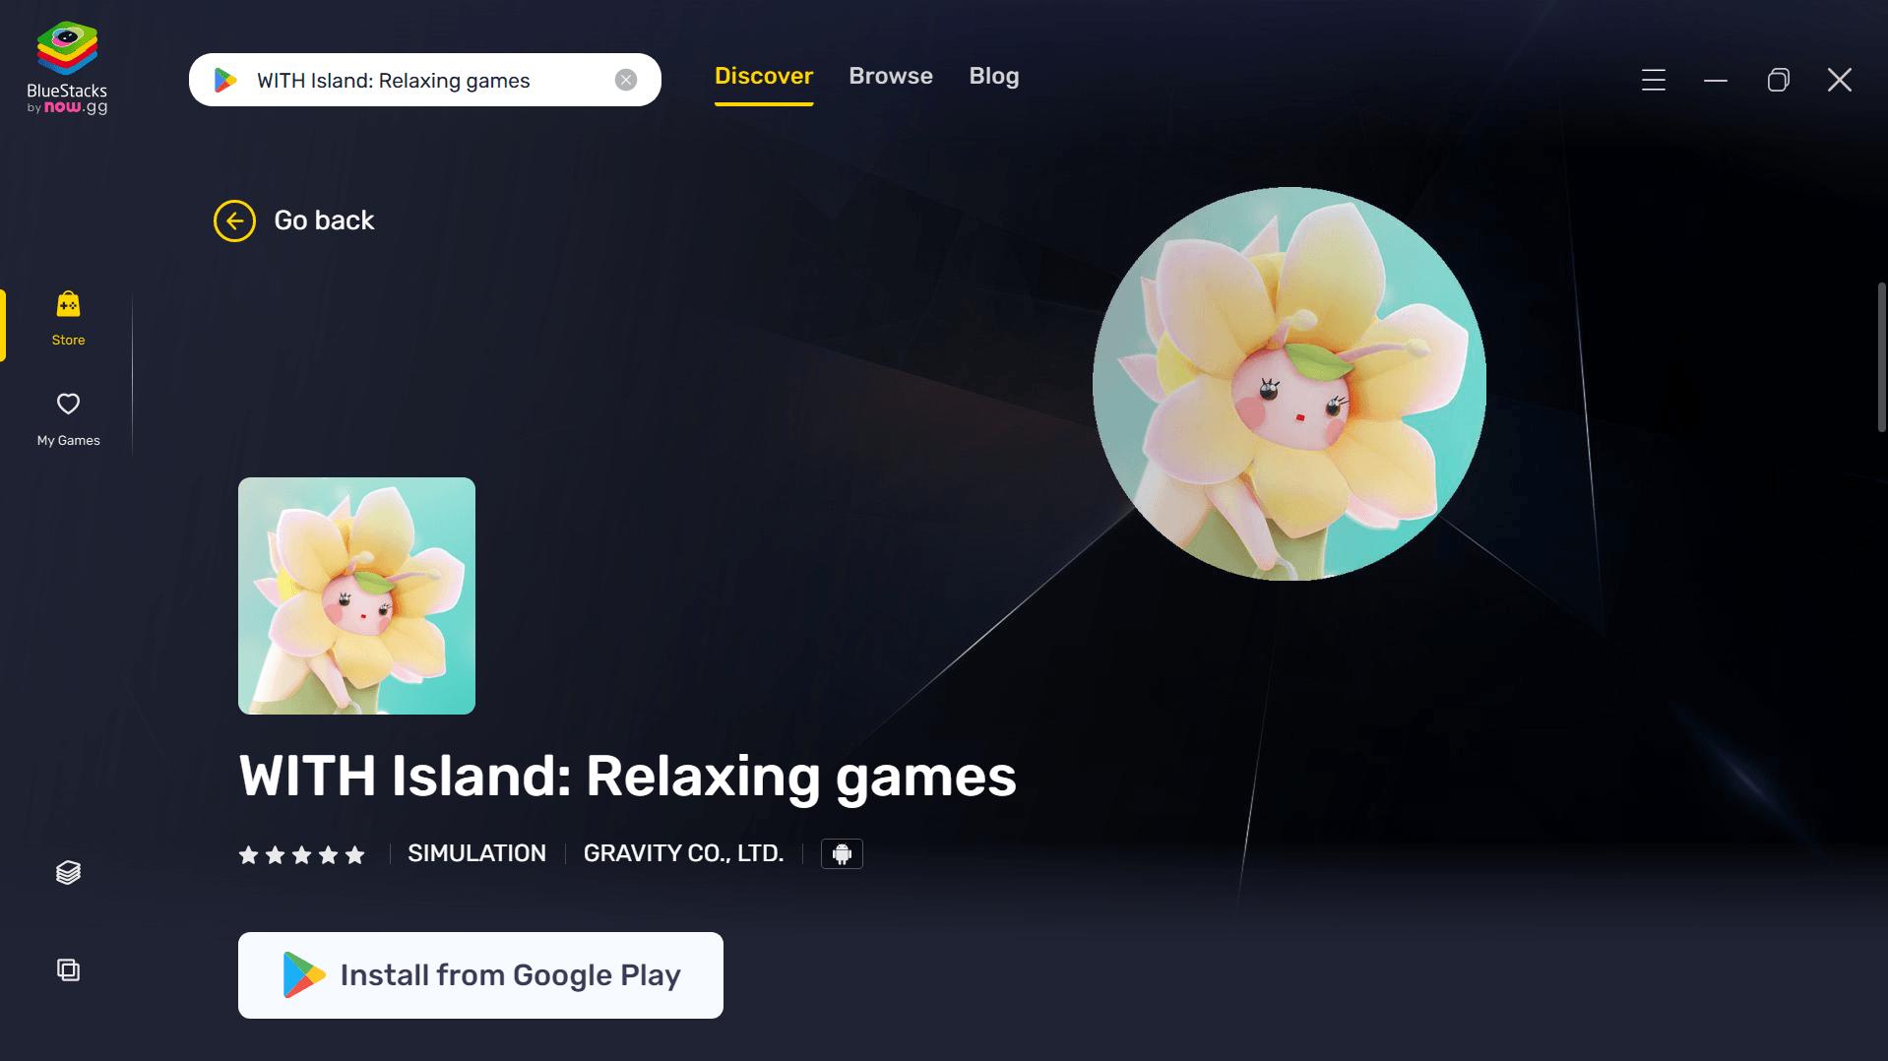Click the multi-window icon in sidebar
1888x1061 pixels.
pos(68,969)
